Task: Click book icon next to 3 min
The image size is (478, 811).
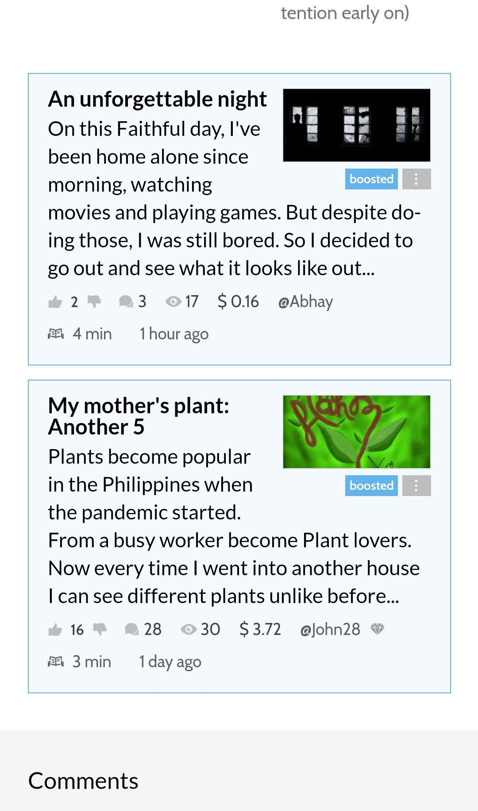Action: tap(56, 661)
